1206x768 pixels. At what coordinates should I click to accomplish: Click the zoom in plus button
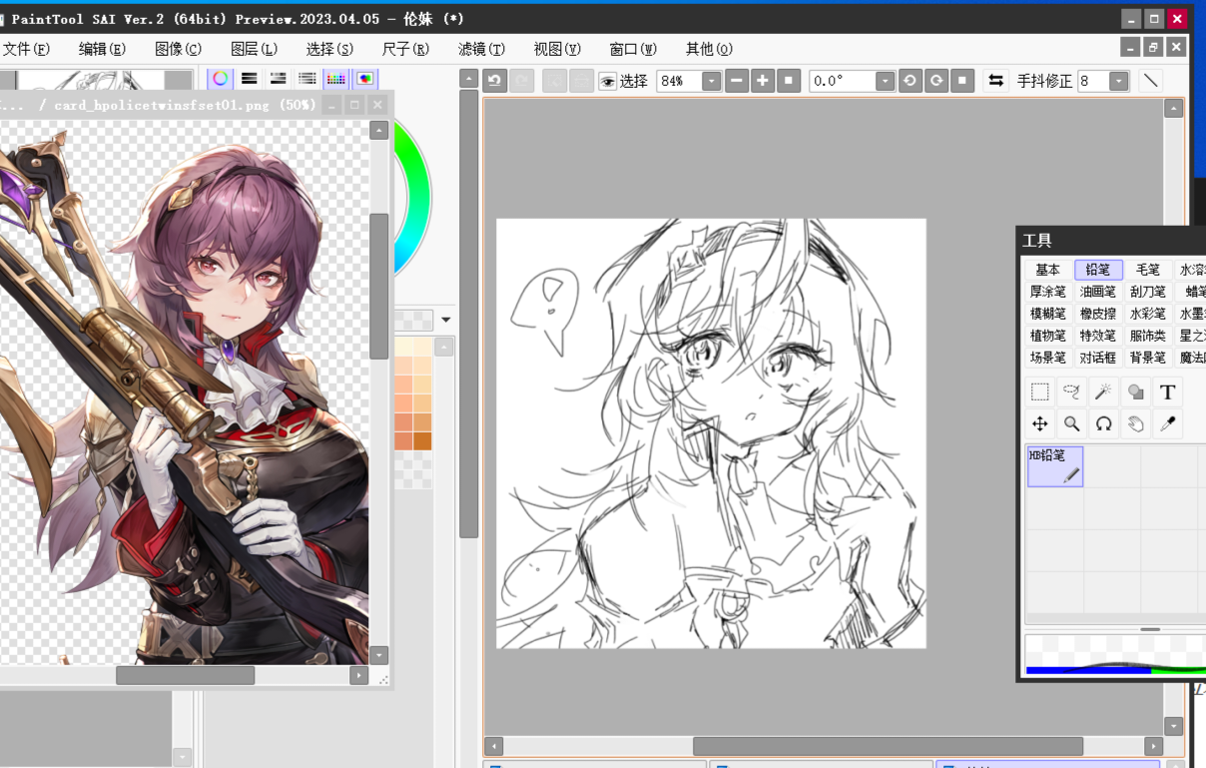pyautogui.click(x=763, y=81)
